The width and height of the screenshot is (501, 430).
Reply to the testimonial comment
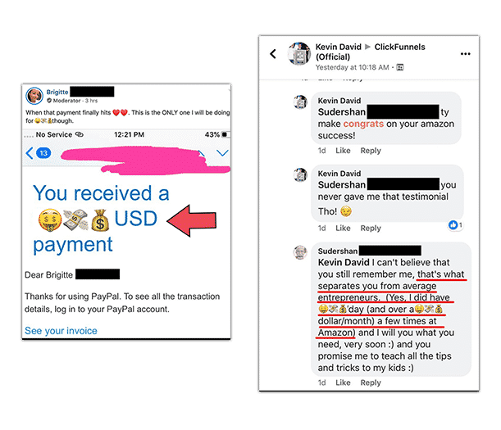click(371, 228)
